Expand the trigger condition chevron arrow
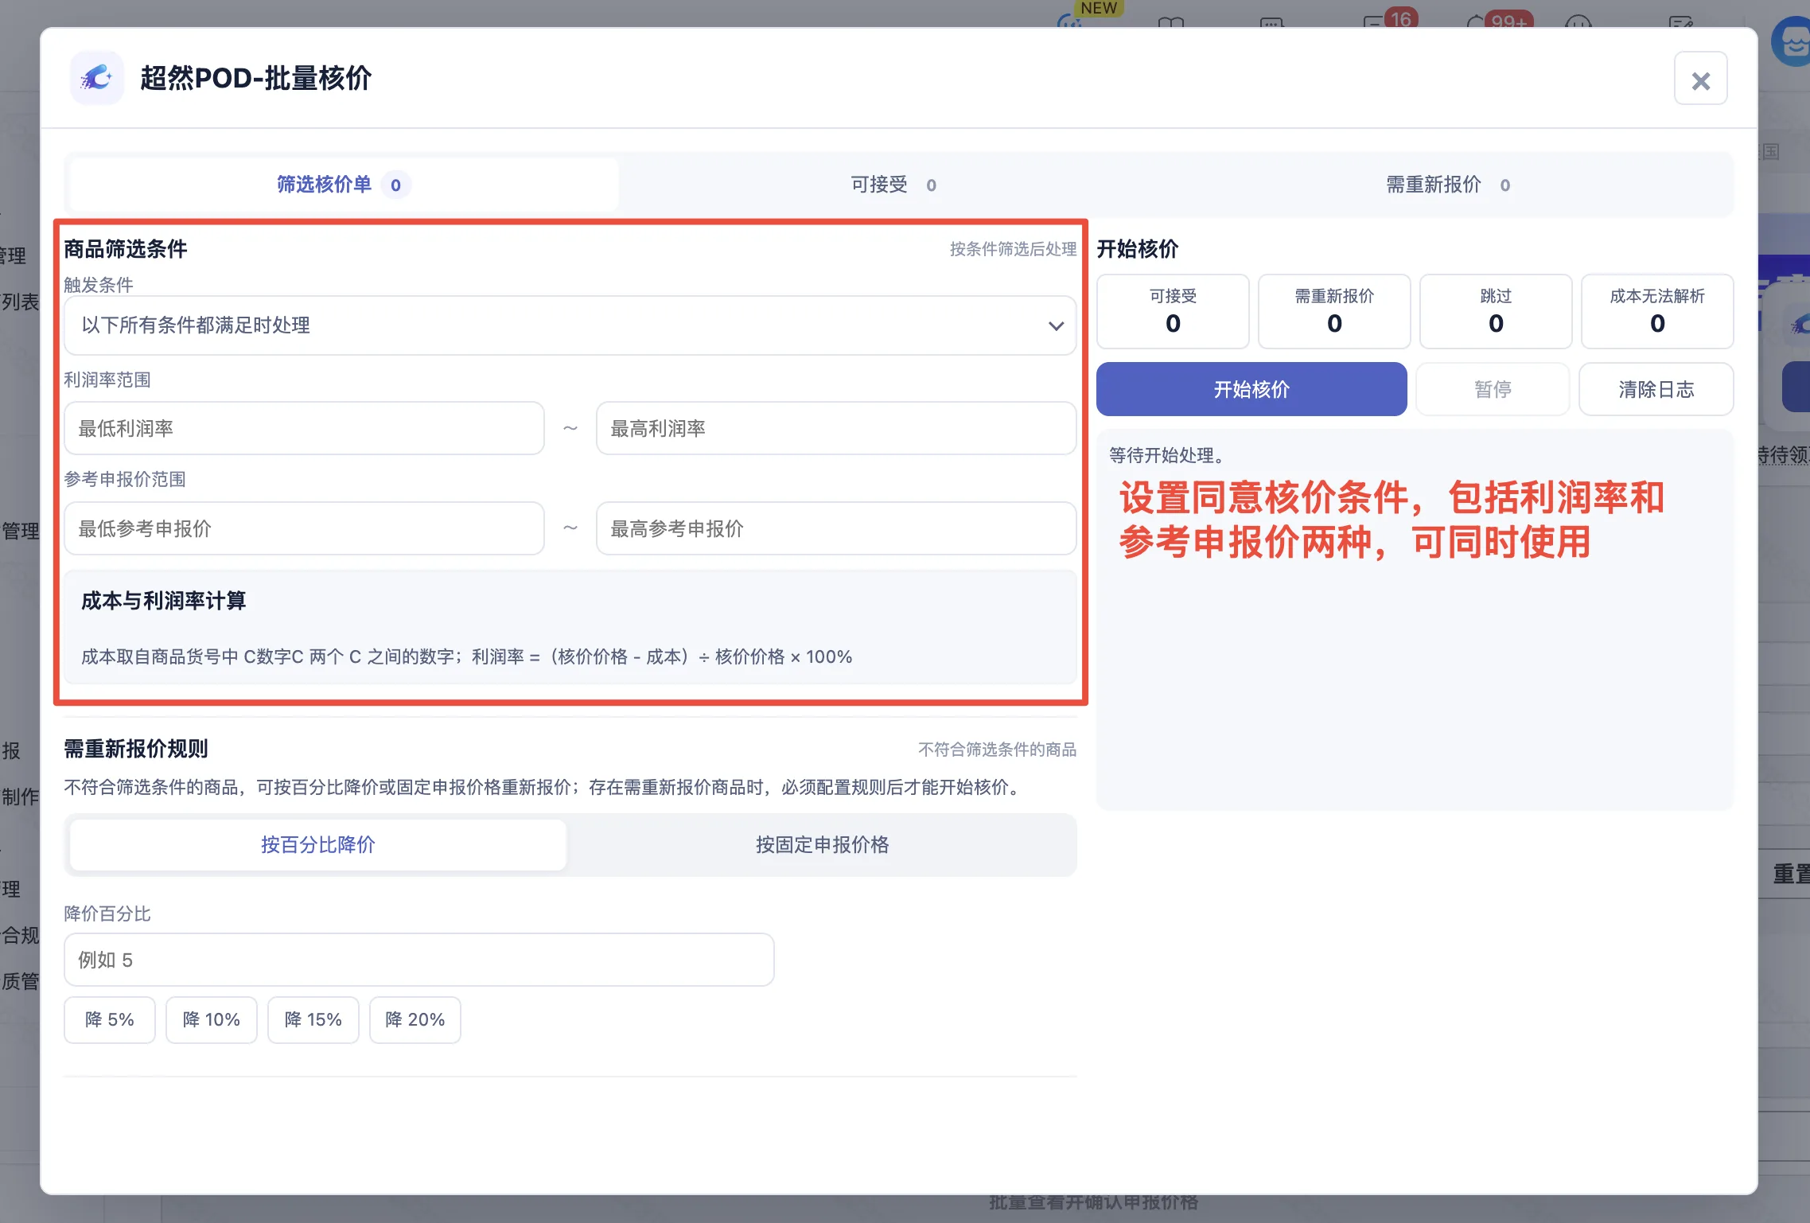 (1056, 325)
